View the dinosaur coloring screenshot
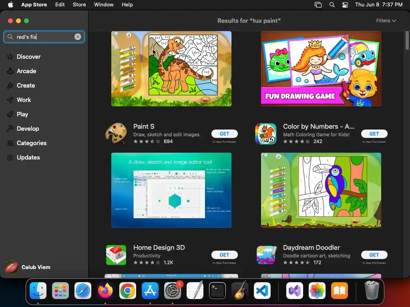Viewport: 410px width, 307px height. (171, 69)
